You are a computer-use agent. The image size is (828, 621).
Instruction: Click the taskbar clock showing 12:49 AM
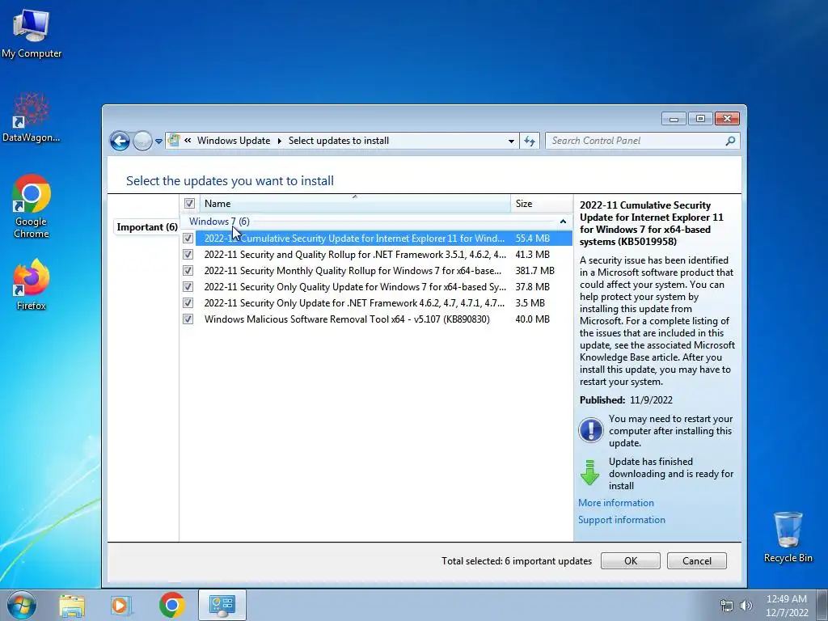tap(786, 599)
